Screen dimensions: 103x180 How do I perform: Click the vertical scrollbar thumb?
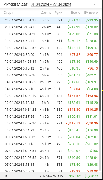pos(100,65)
